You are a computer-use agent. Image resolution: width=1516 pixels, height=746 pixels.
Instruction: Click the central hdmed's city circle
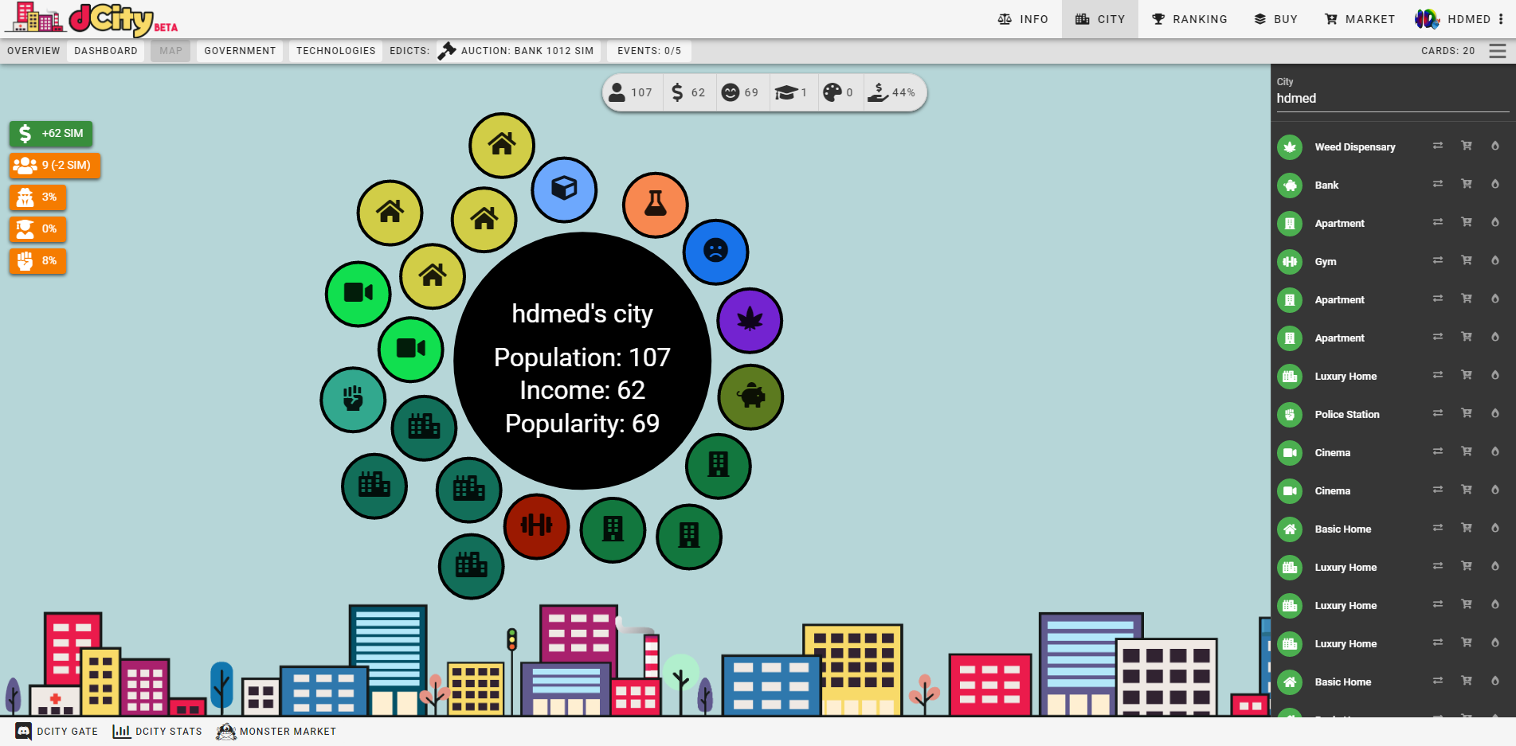pos(582,361)
